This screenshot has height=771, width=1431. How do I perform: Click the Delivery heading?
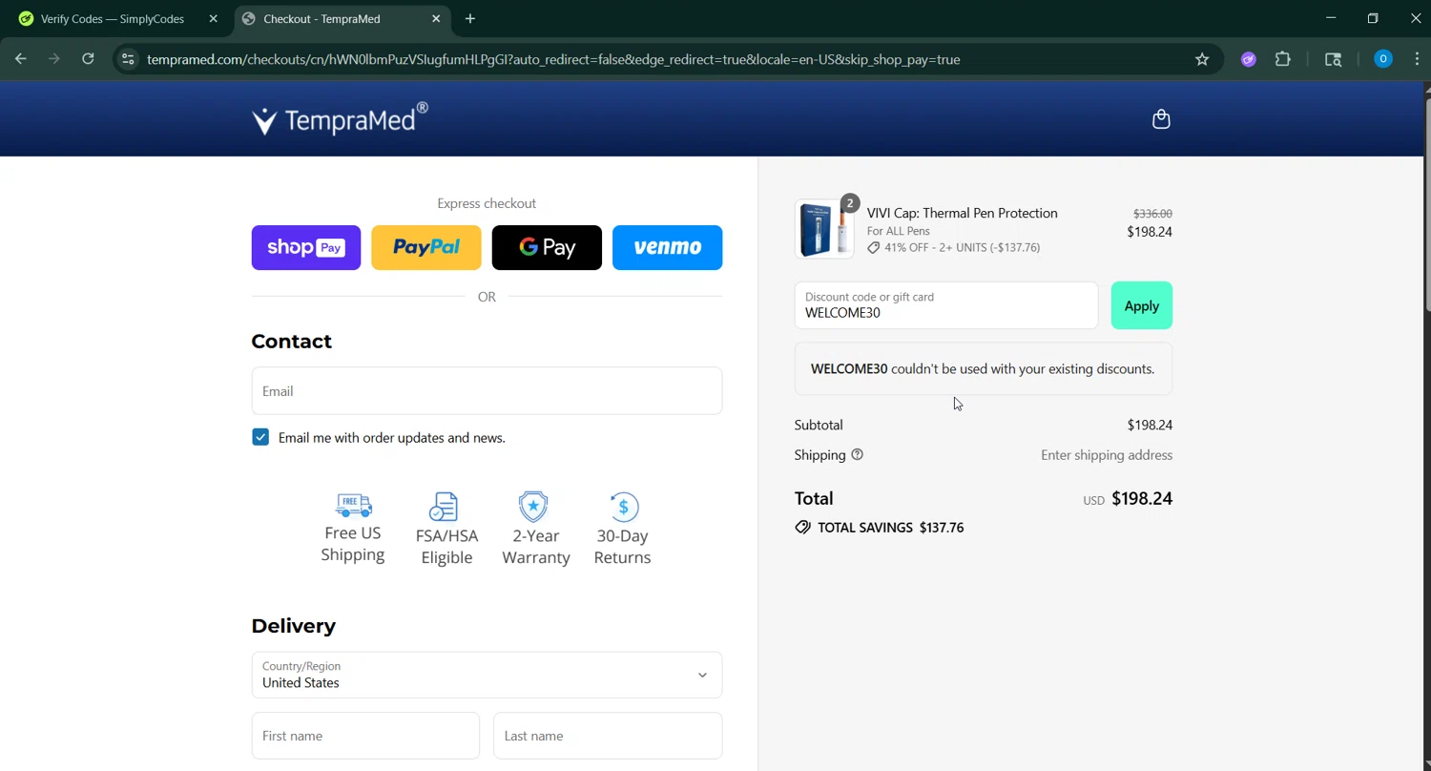[294, 626]
